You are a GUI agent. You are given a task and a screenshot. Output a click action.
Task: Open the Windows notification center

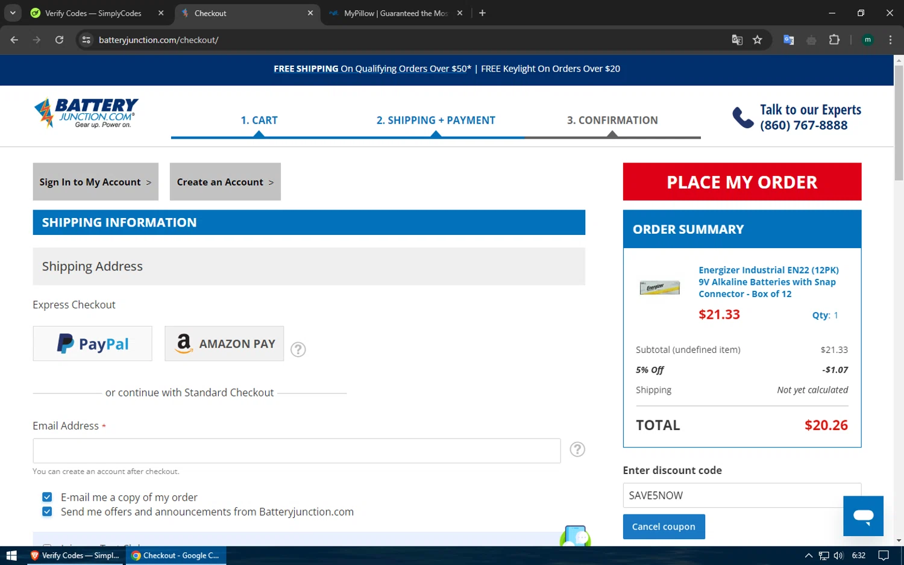pyautogui.click(x=884, y=555)
